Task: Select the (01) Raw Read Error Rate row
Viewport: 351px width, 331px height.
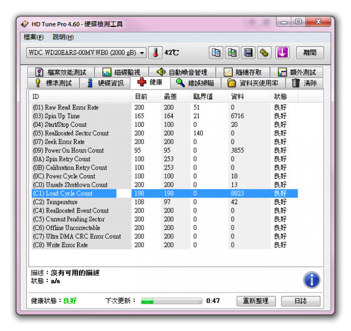Action: [x=165, y=108]
